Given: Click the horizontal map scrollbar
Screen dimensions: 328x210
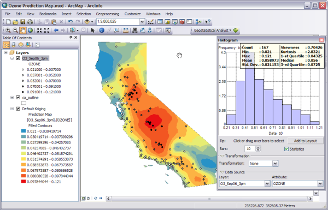Looking at the screenshot, I should pyautogui.click(x=209, y=199).
